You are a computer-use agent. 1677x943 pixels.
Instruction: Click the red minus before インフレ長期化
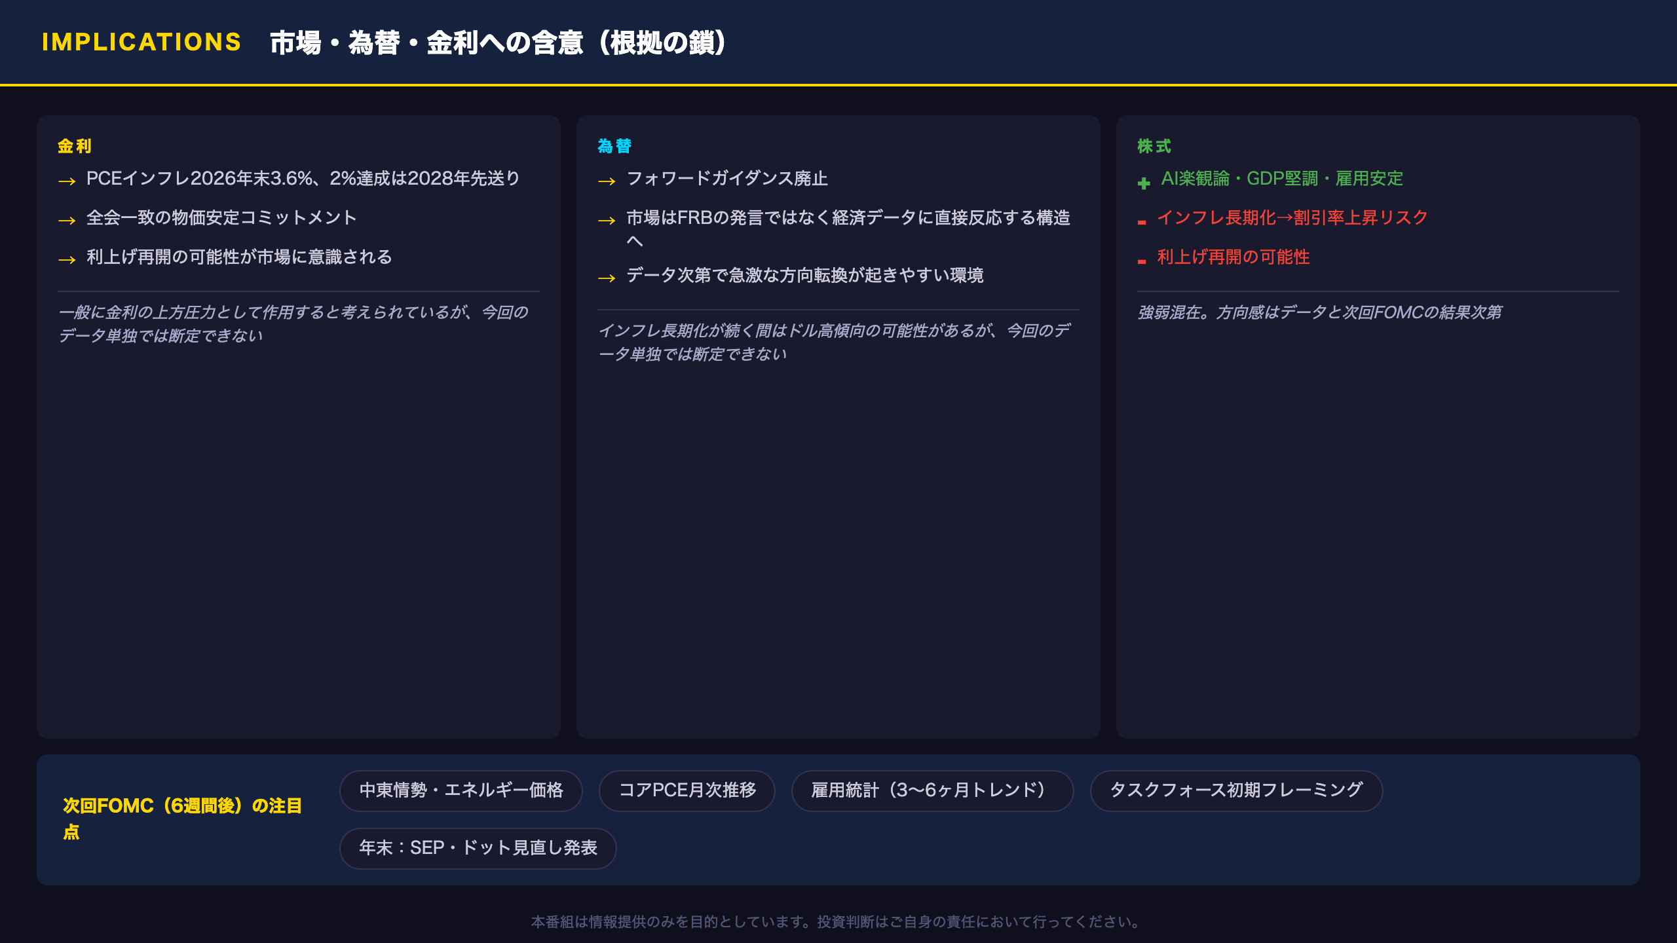click(1142, 223)
